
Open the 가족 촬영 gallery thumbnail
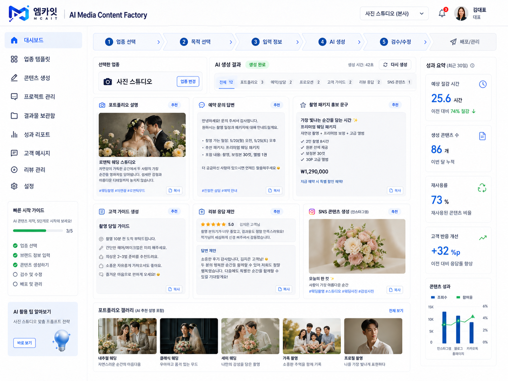[x=312, y=336]
